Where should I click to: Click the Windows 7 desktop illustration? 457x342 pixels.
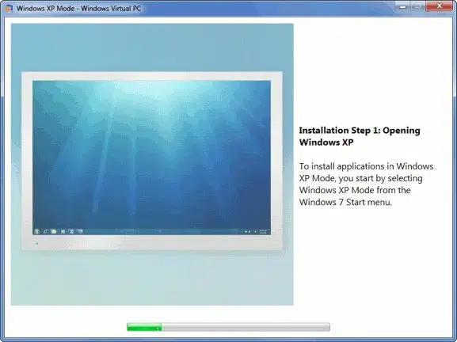151,158
